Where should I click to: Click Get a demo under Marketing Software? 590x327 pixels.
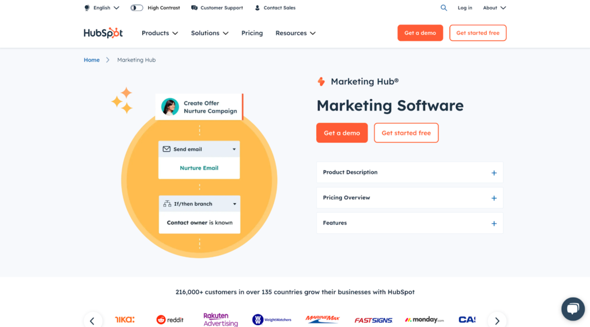point(342,132)
